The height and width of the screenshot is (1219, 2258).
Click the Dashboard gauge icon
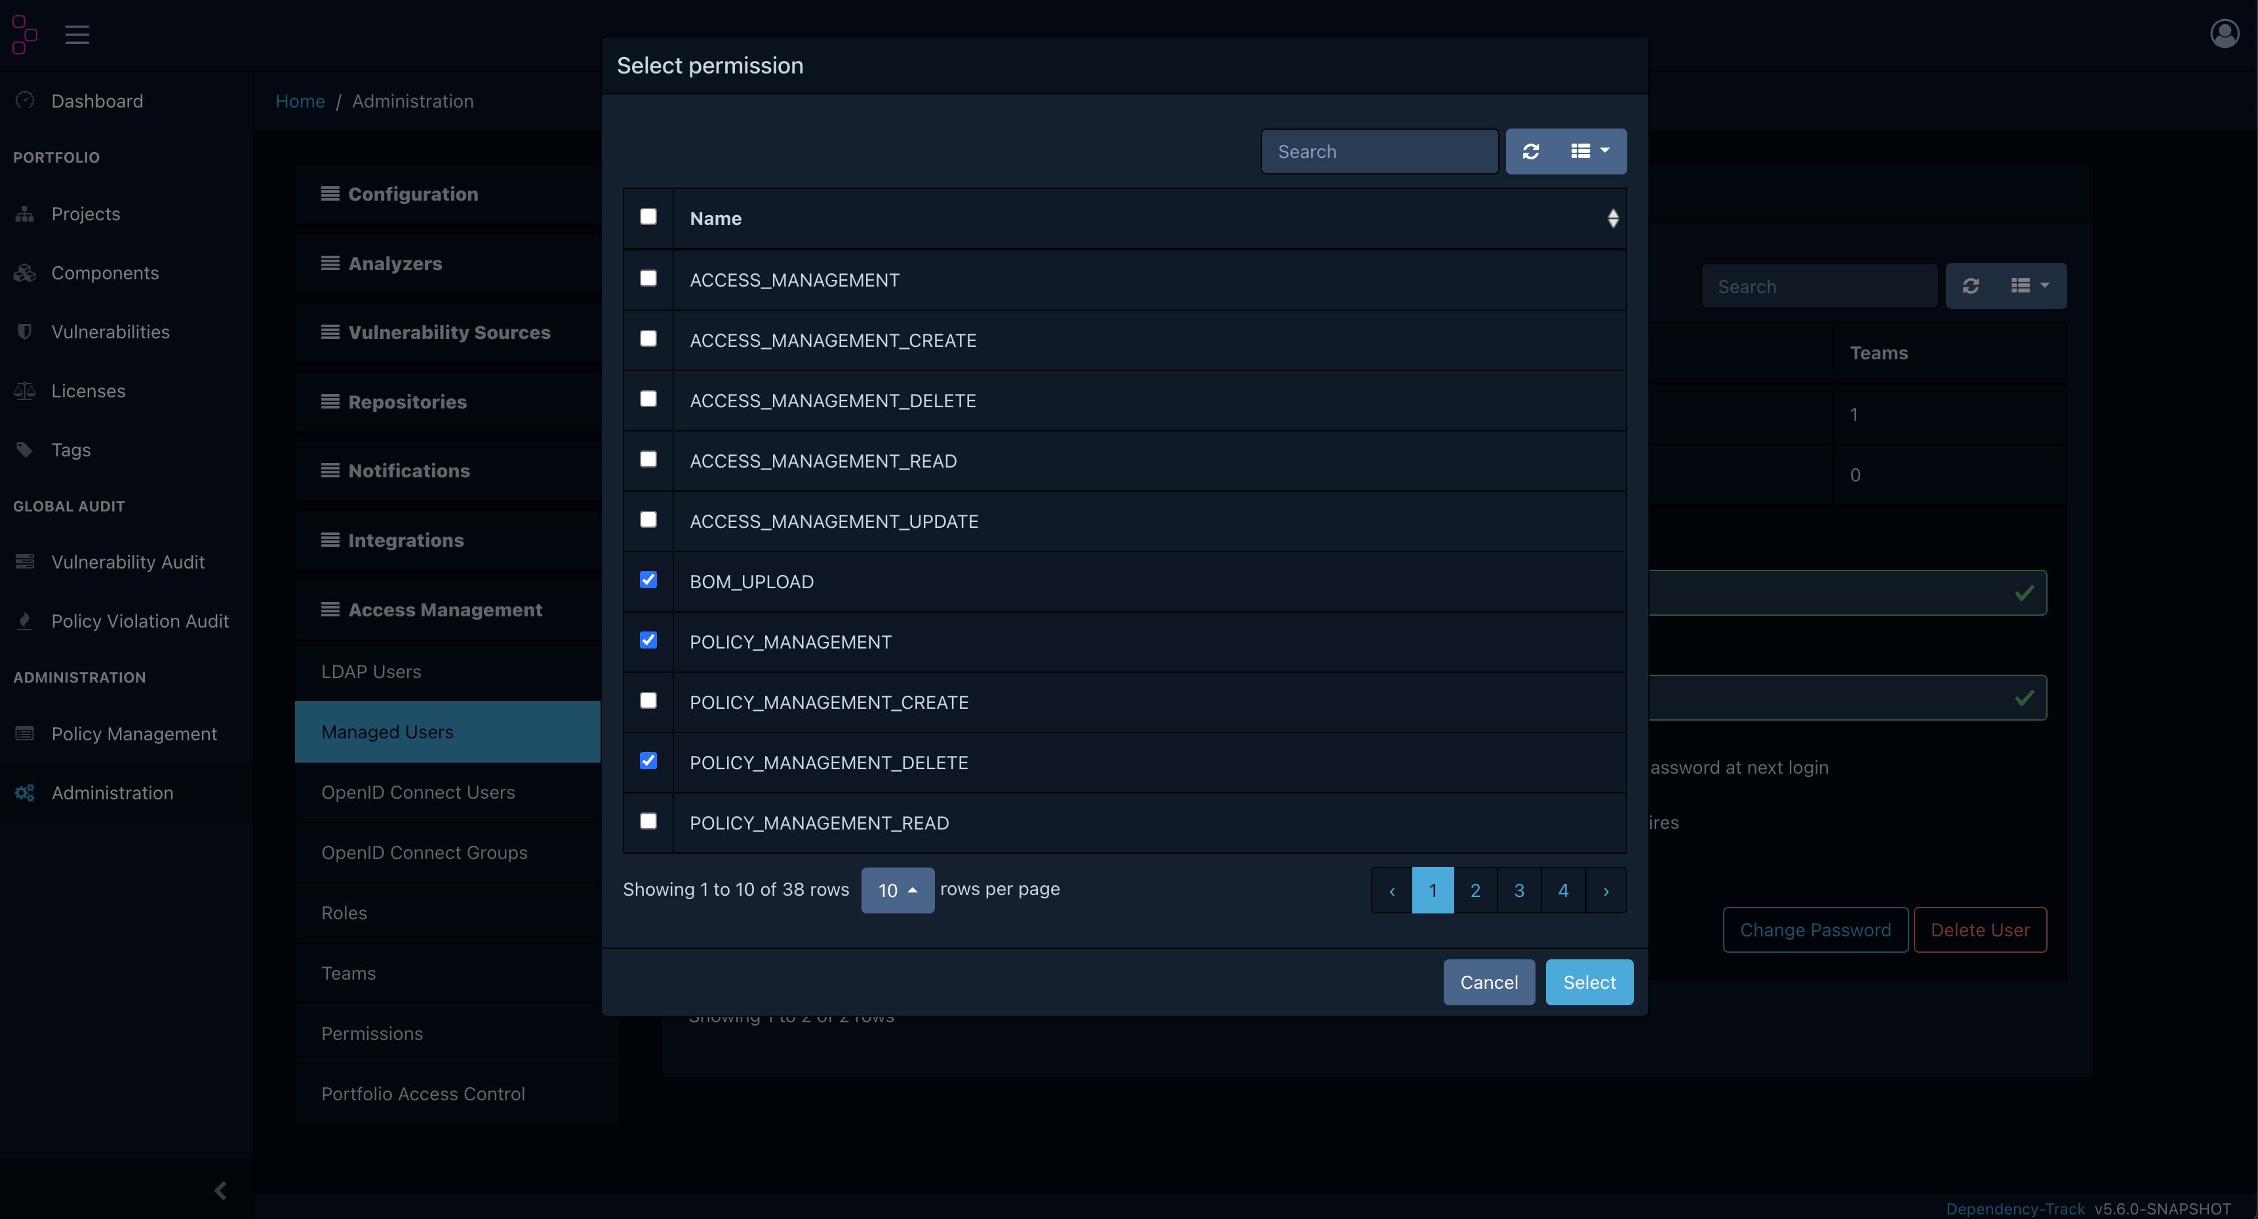point(24,101)
